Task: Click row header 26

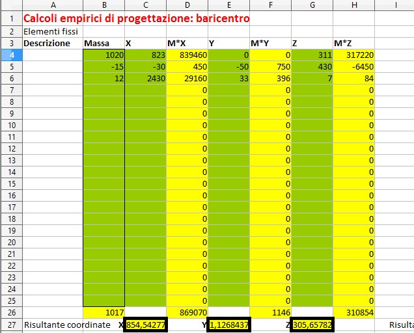Action: (x=10, y=312)
